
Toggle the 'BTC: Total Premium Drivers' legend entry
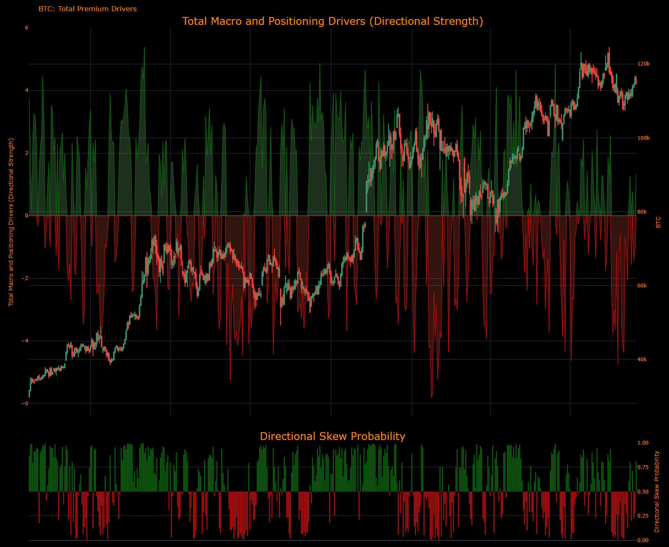pos(88,9)
